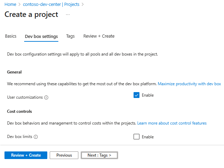Go to contoso-dev-center Projects breadcrumb
Image resolution: width=224 pixels, height=168 pixels.
coord(51,4)
